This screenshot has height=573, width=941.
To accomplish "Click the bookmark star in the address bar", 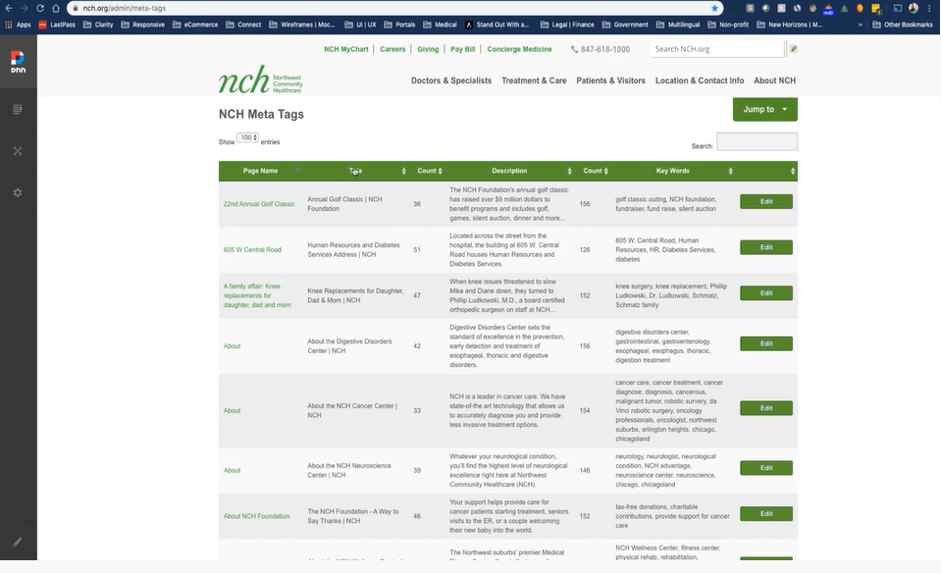I will pos(714,8).
